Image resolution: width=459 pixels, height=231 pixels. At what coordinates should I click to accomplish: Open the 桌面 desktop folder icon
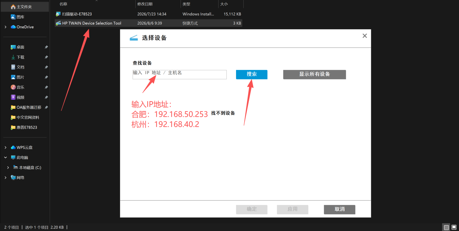coord(13,47)
